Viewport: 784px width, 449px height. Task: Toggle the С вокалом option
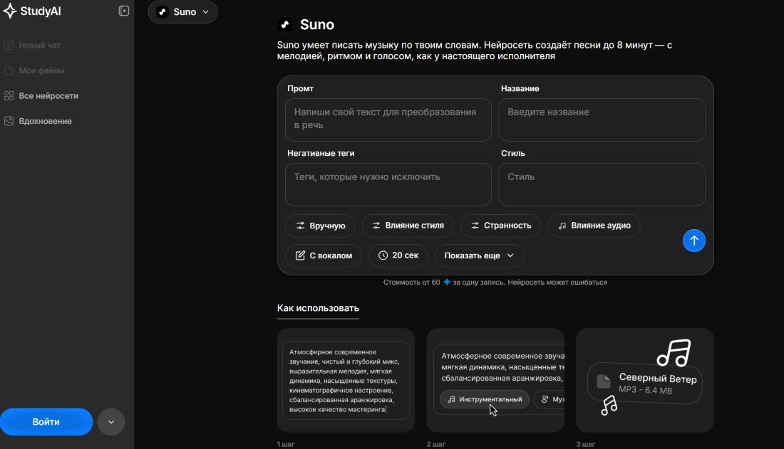[x=324, y=255]
